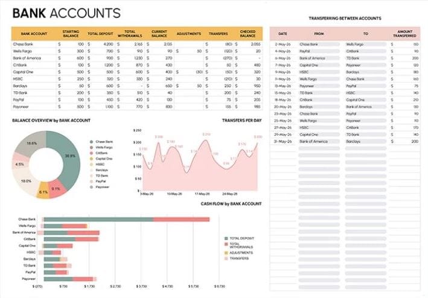Click the Amount Transferred column header
Viewport: 428px width, 298px height.
tap(404, 34)
